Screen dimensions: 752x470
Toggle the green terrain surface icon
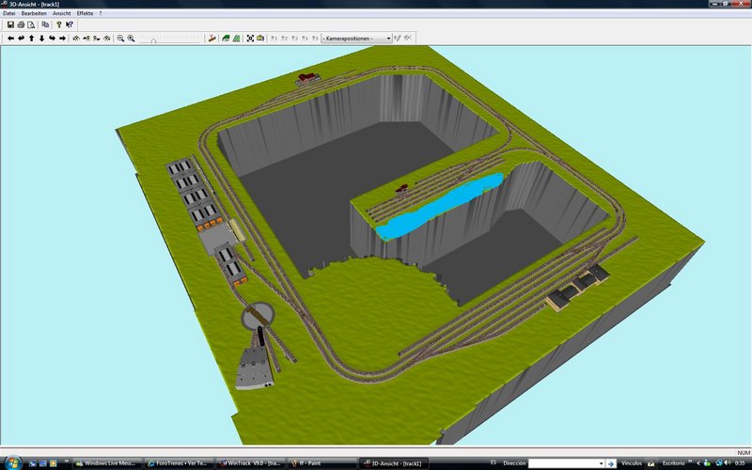click(226, 38)
